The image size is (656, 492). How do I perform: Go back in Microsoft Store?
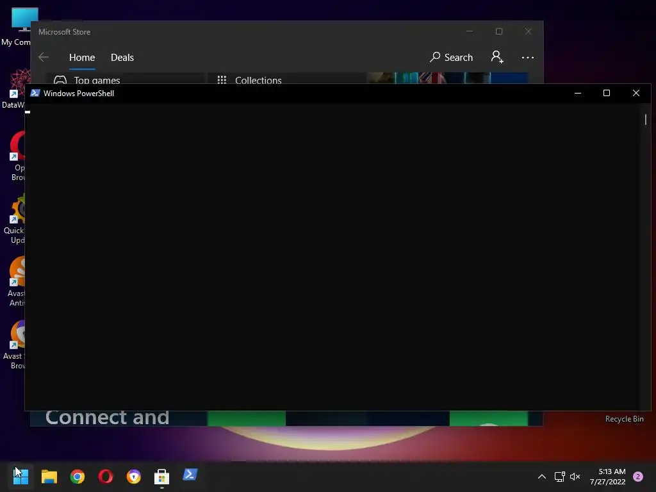(x=44, y=57)
